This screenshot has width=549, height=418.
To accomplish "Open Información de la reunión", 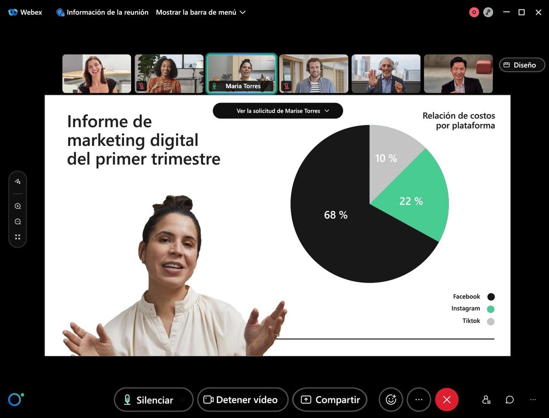I will tap(102, 12).
